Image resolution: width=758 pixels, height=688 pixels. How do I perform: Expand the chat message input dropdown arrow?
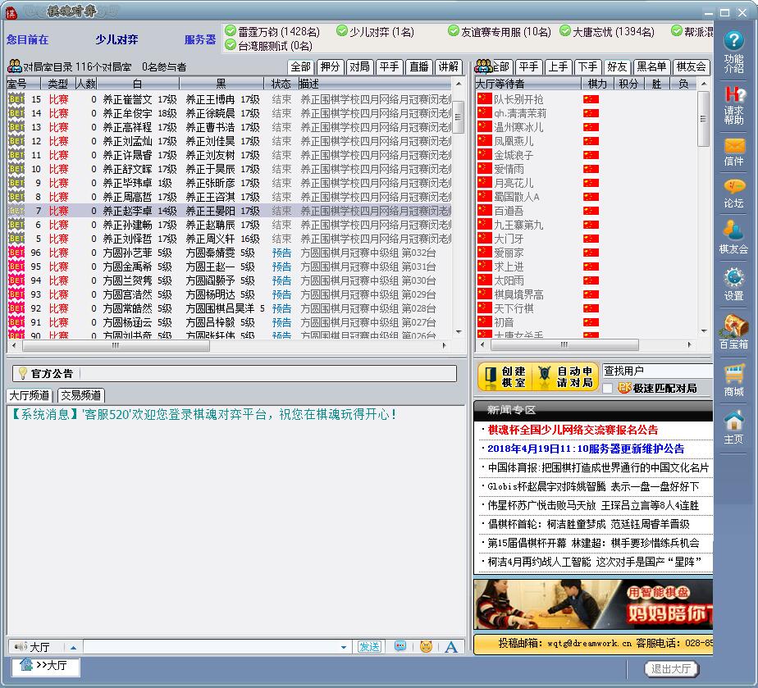coord(343,647)
